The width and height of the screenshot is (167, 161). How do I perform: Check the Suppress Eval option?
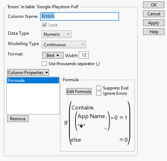click(x=99, y=88)
